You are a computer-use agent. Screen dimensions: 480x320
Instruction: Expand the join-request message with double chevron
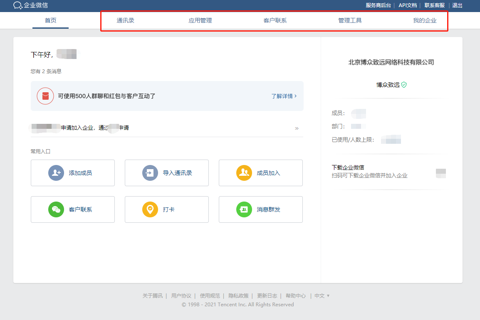297,128
